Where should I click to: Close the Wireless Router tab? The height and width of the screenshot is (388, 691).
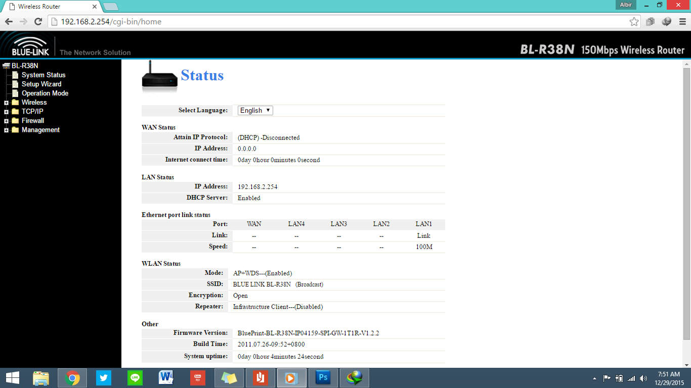pos(95,7)
